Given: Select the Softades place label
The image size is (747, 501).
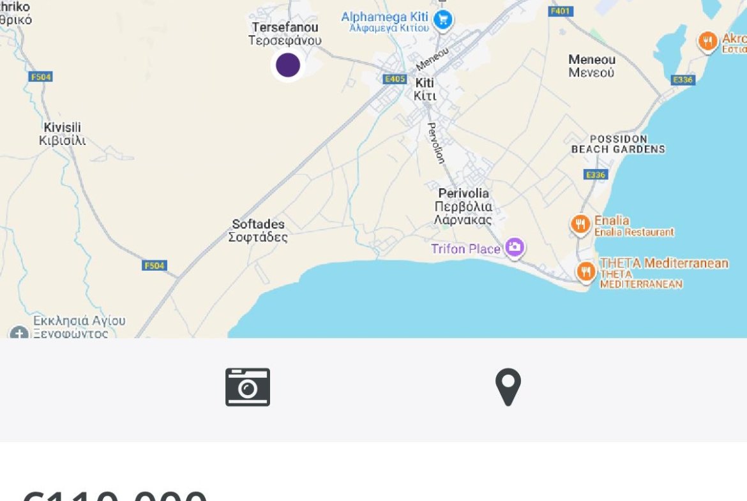Looking at the screenshot, I should pyautogui.click(x=258, y=230).
